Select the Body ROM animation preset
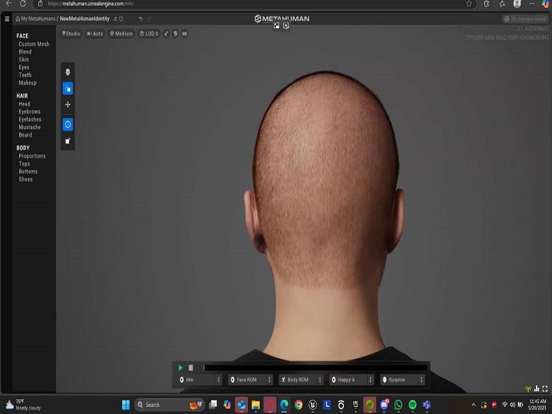Viewport: 552px width, 414px height. (298, 380)
